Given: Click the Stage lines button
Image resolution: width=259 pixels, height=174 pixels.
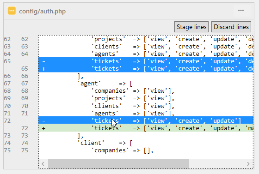Looking at the screenshot, I should point(191,27).
